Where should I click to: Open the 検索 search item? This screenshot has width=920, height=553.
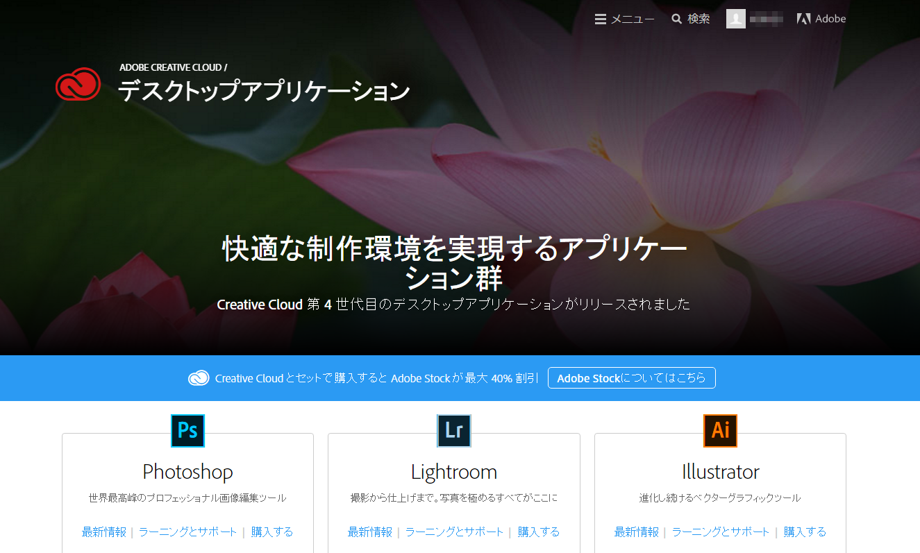tap(699, 19)
